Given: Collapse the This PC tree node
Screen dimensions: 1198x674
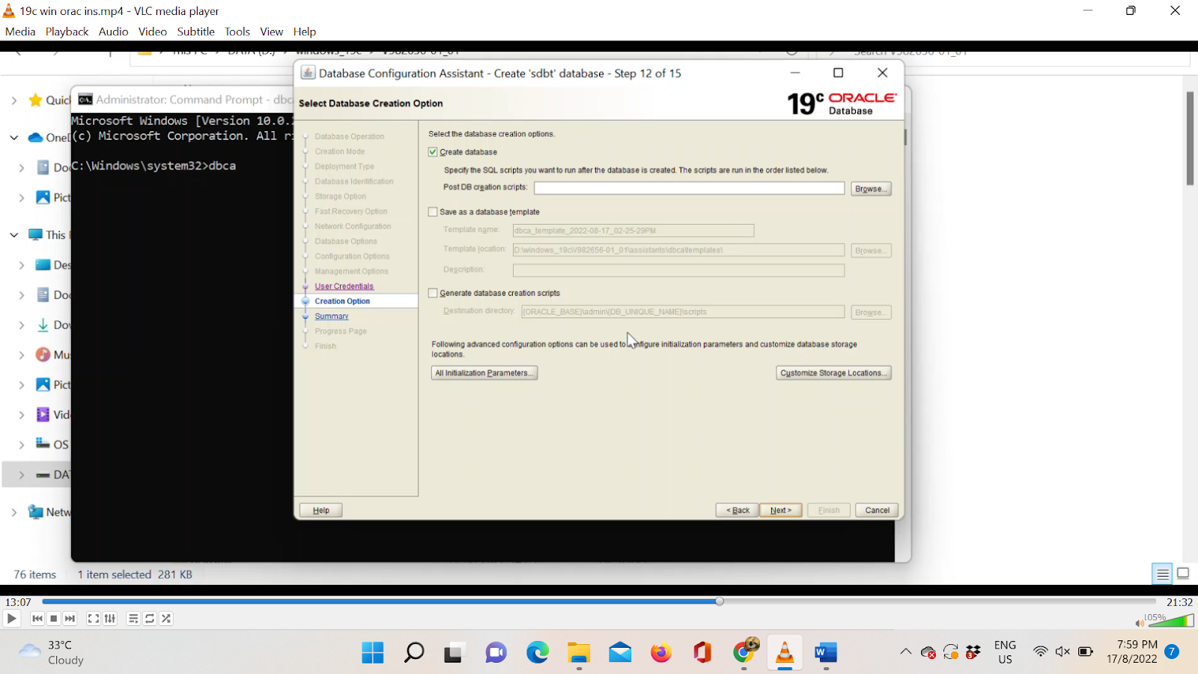Looking at the screenshot, I should coord(13,235).
